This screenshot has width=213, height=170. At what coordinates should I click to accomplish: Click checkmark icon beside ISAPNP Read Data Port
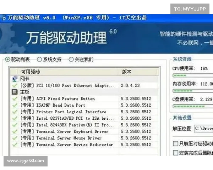tap(14, 105)
